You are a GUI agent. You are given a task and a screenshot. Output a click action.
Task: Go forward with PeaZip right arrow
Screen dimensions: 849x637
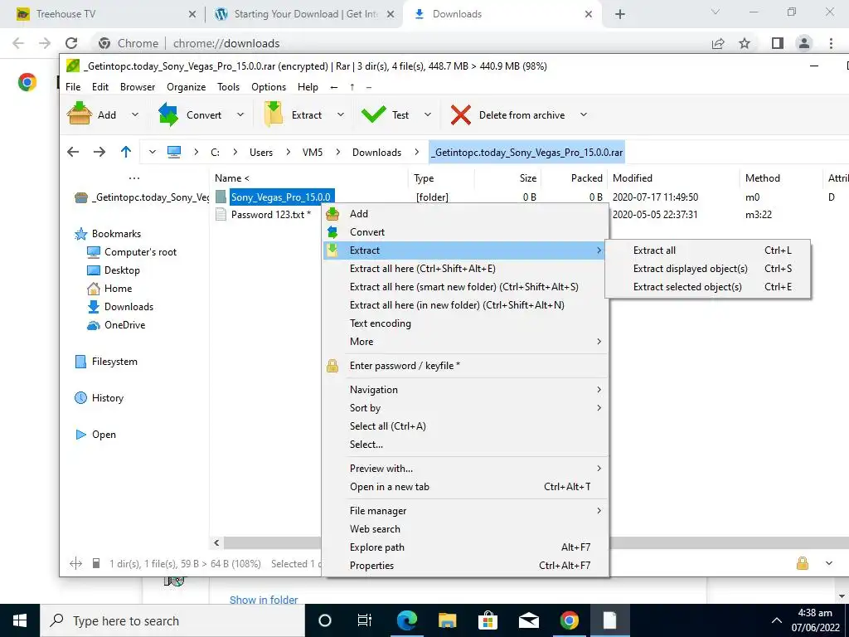[99, 152]
